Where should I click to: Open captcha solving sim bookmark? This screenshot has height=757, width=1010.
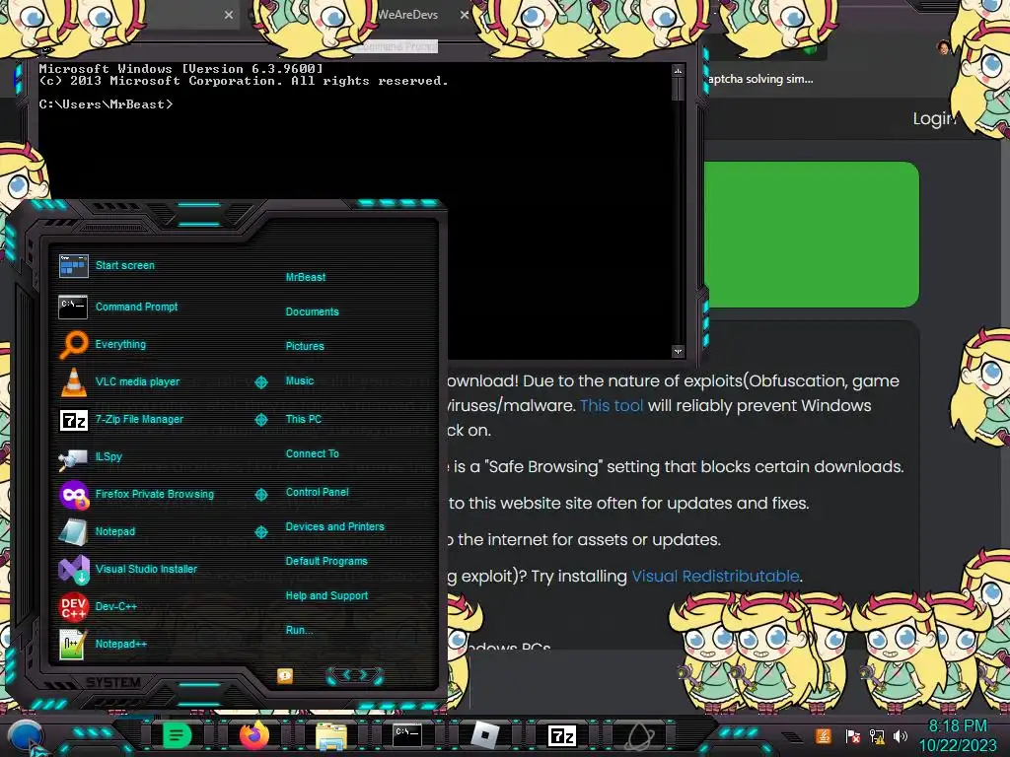[760, 79]
